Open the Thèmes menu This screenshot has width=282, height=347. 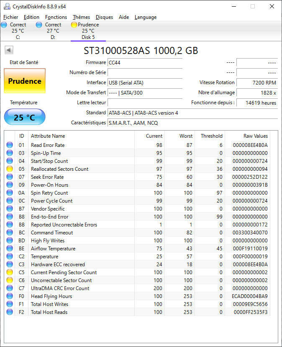[x=82, y=17]
